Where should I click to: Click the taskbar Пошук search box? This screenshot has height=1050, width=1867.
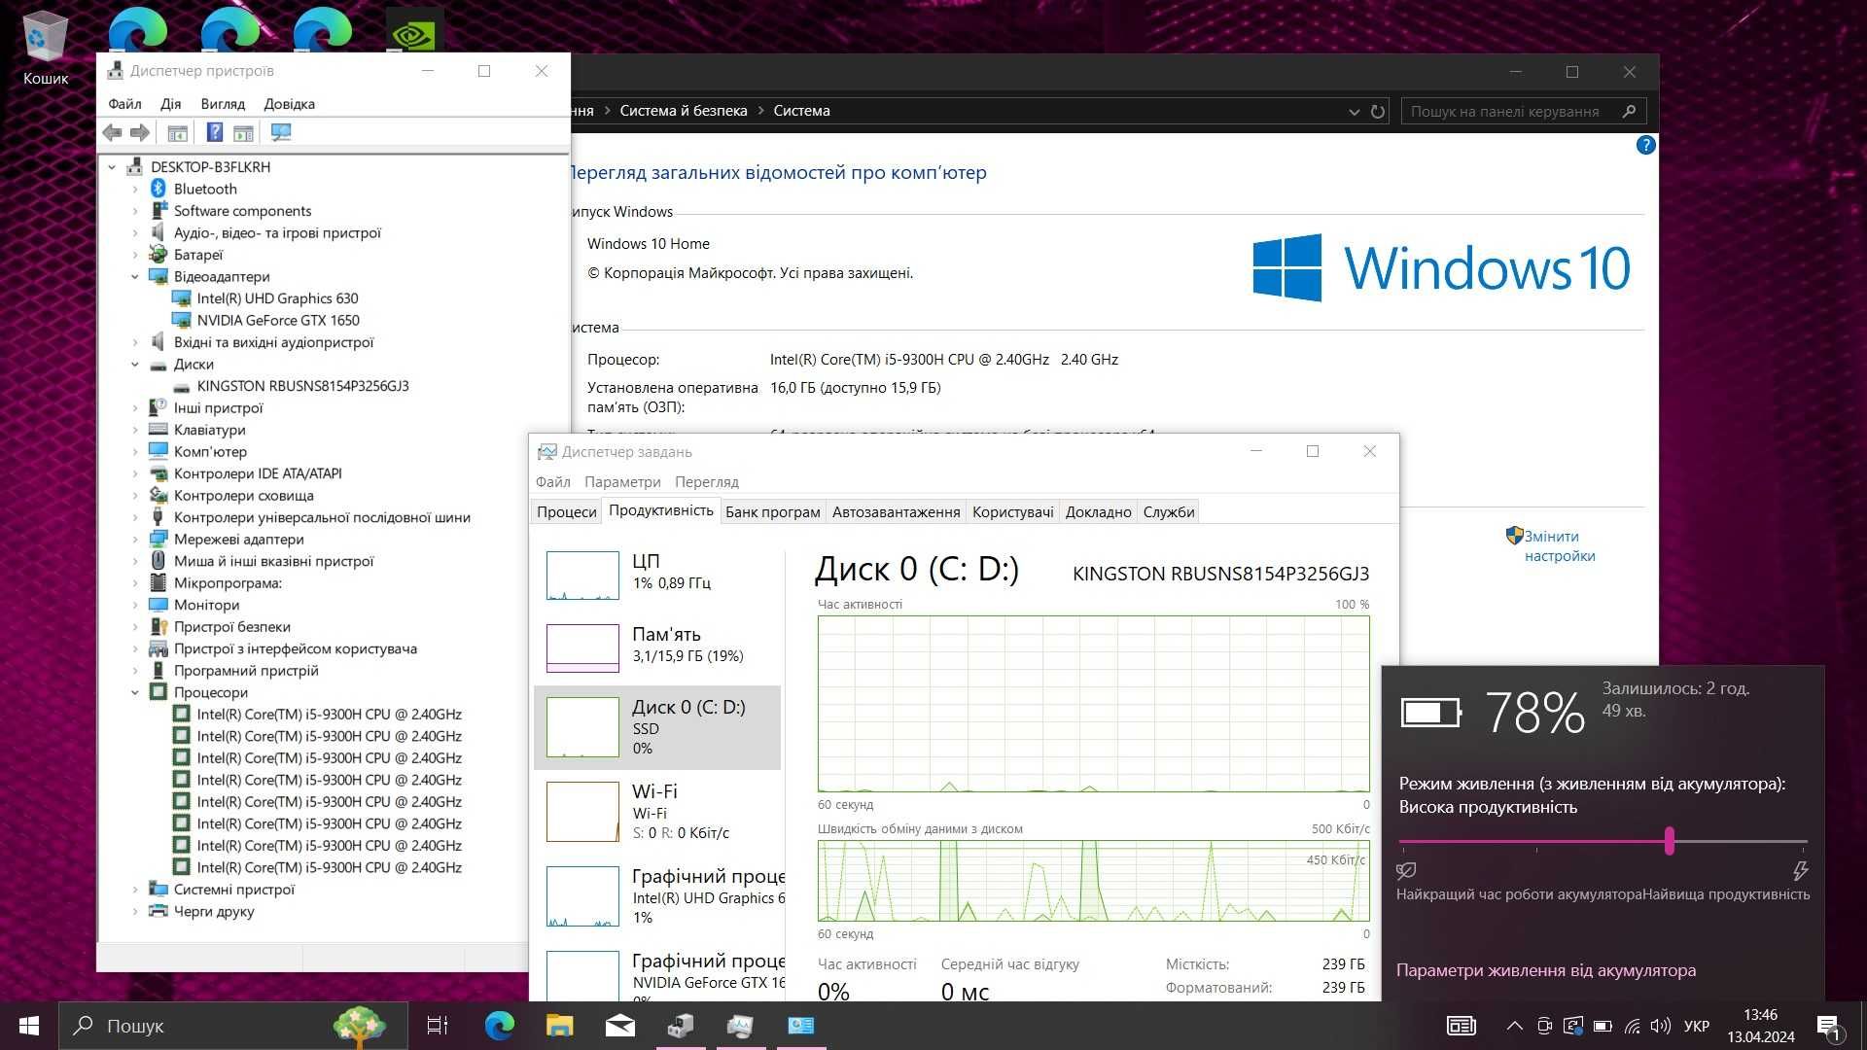[233, 1026]
